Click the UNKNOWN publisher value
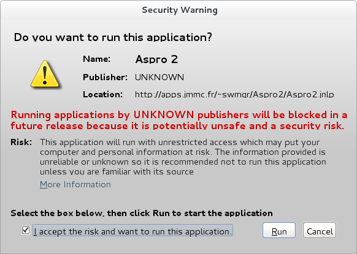Image resolution: width=357 pixels, height=254 pixels. [x=159, y=78]
